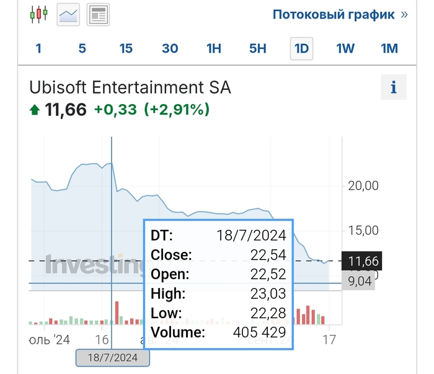
Task: Click the blue info icon
Action: (x=393, y=88)
